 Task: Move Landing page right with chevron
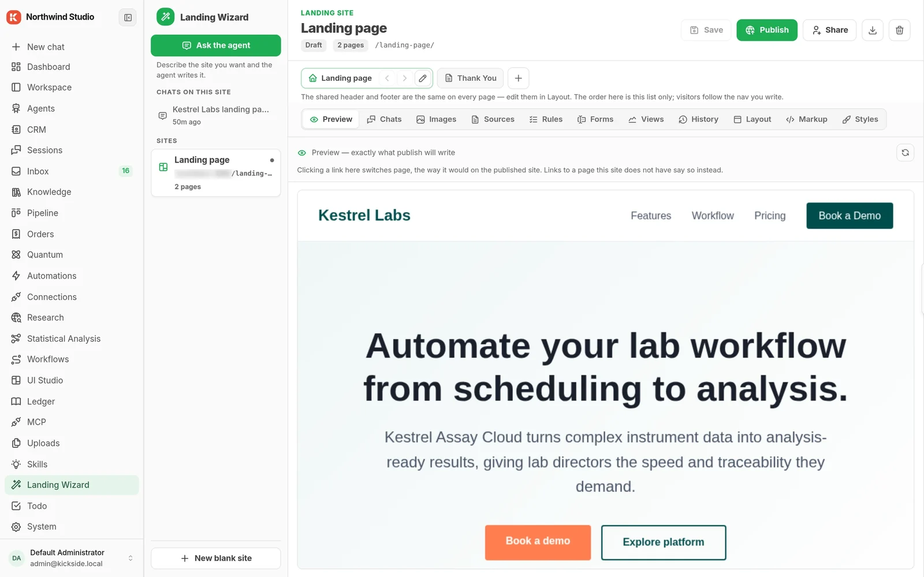pos(405,78)
